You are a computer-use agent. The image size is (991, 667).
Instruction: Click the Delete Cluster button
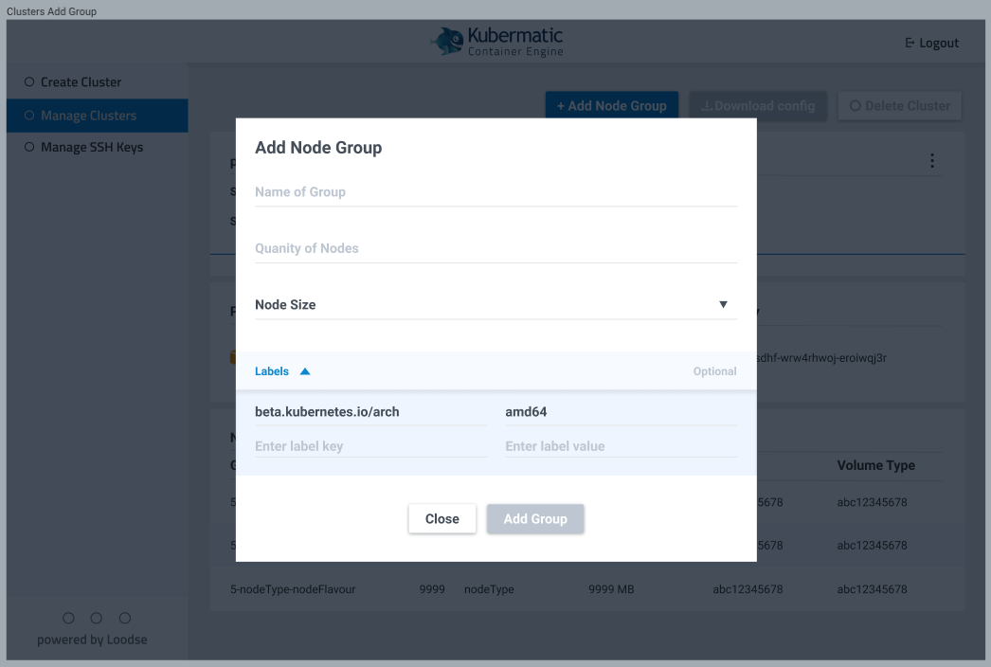[900, 105]
